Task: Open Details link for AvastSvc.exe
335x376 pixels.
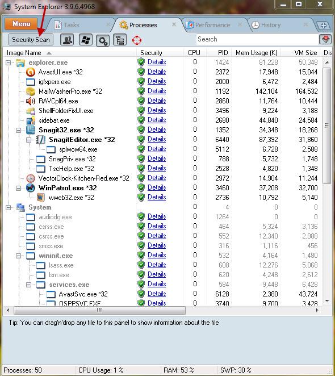Action: click(157, 294)
